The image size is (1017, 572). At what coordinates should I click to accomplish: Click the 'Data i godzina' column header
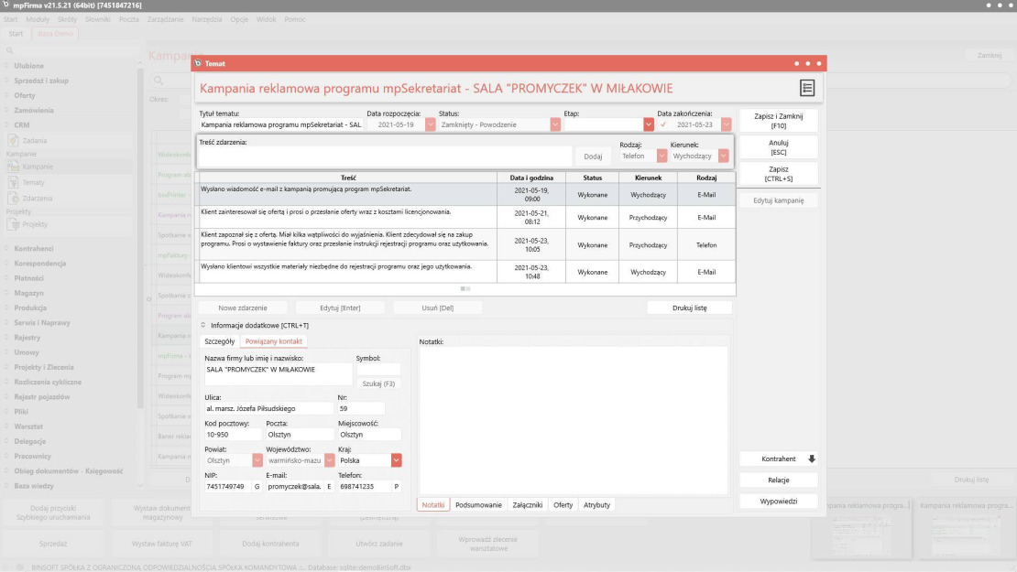pos(531,178)
